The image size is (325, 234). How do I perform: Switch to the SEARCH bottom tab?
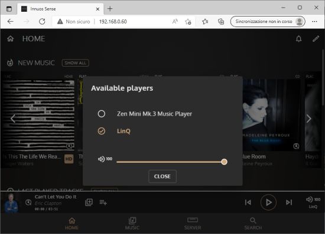tap(253, 223)
